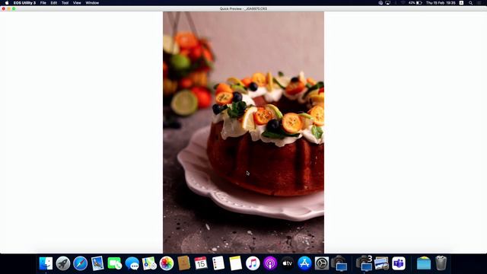This screenshot has height=274, width=487.
Task: Maximize the Quick Preview window with green button
Action: coord(14,8)
